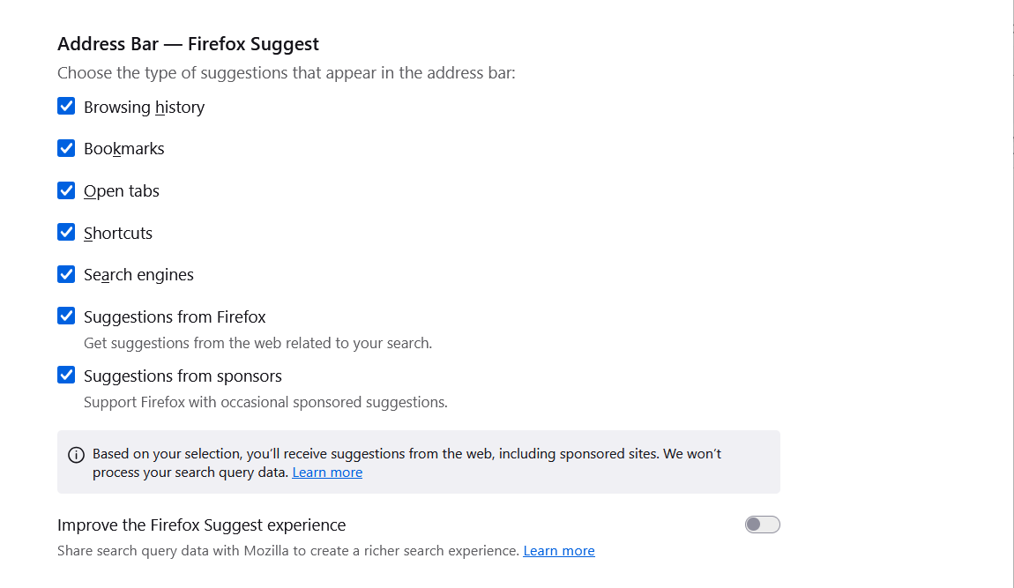Uncheck Suggestions from sponsors
The image size is (1014, 588).
pyautogui.click(x=66, y=375)
